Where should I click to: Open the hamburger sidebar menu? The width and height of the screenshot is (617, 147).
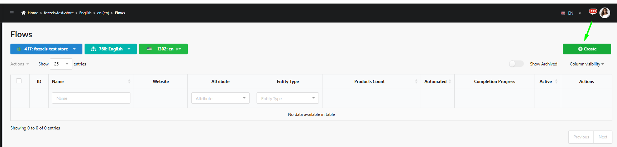(x=11, y=13)
